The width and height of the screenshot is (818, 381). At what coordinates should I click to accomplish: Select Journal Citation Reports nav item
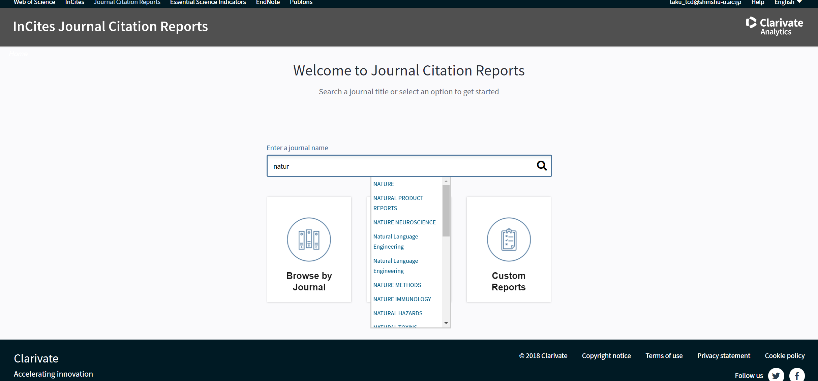tap(127, 2)
